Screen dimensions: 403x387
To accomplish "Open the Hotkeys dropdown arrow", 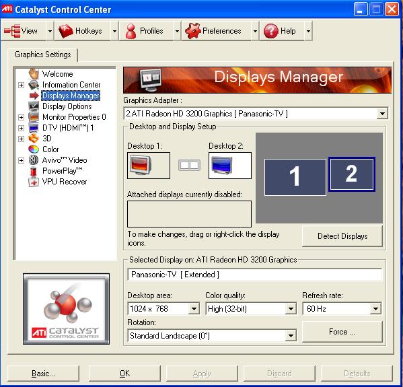I will coord(114,31).
